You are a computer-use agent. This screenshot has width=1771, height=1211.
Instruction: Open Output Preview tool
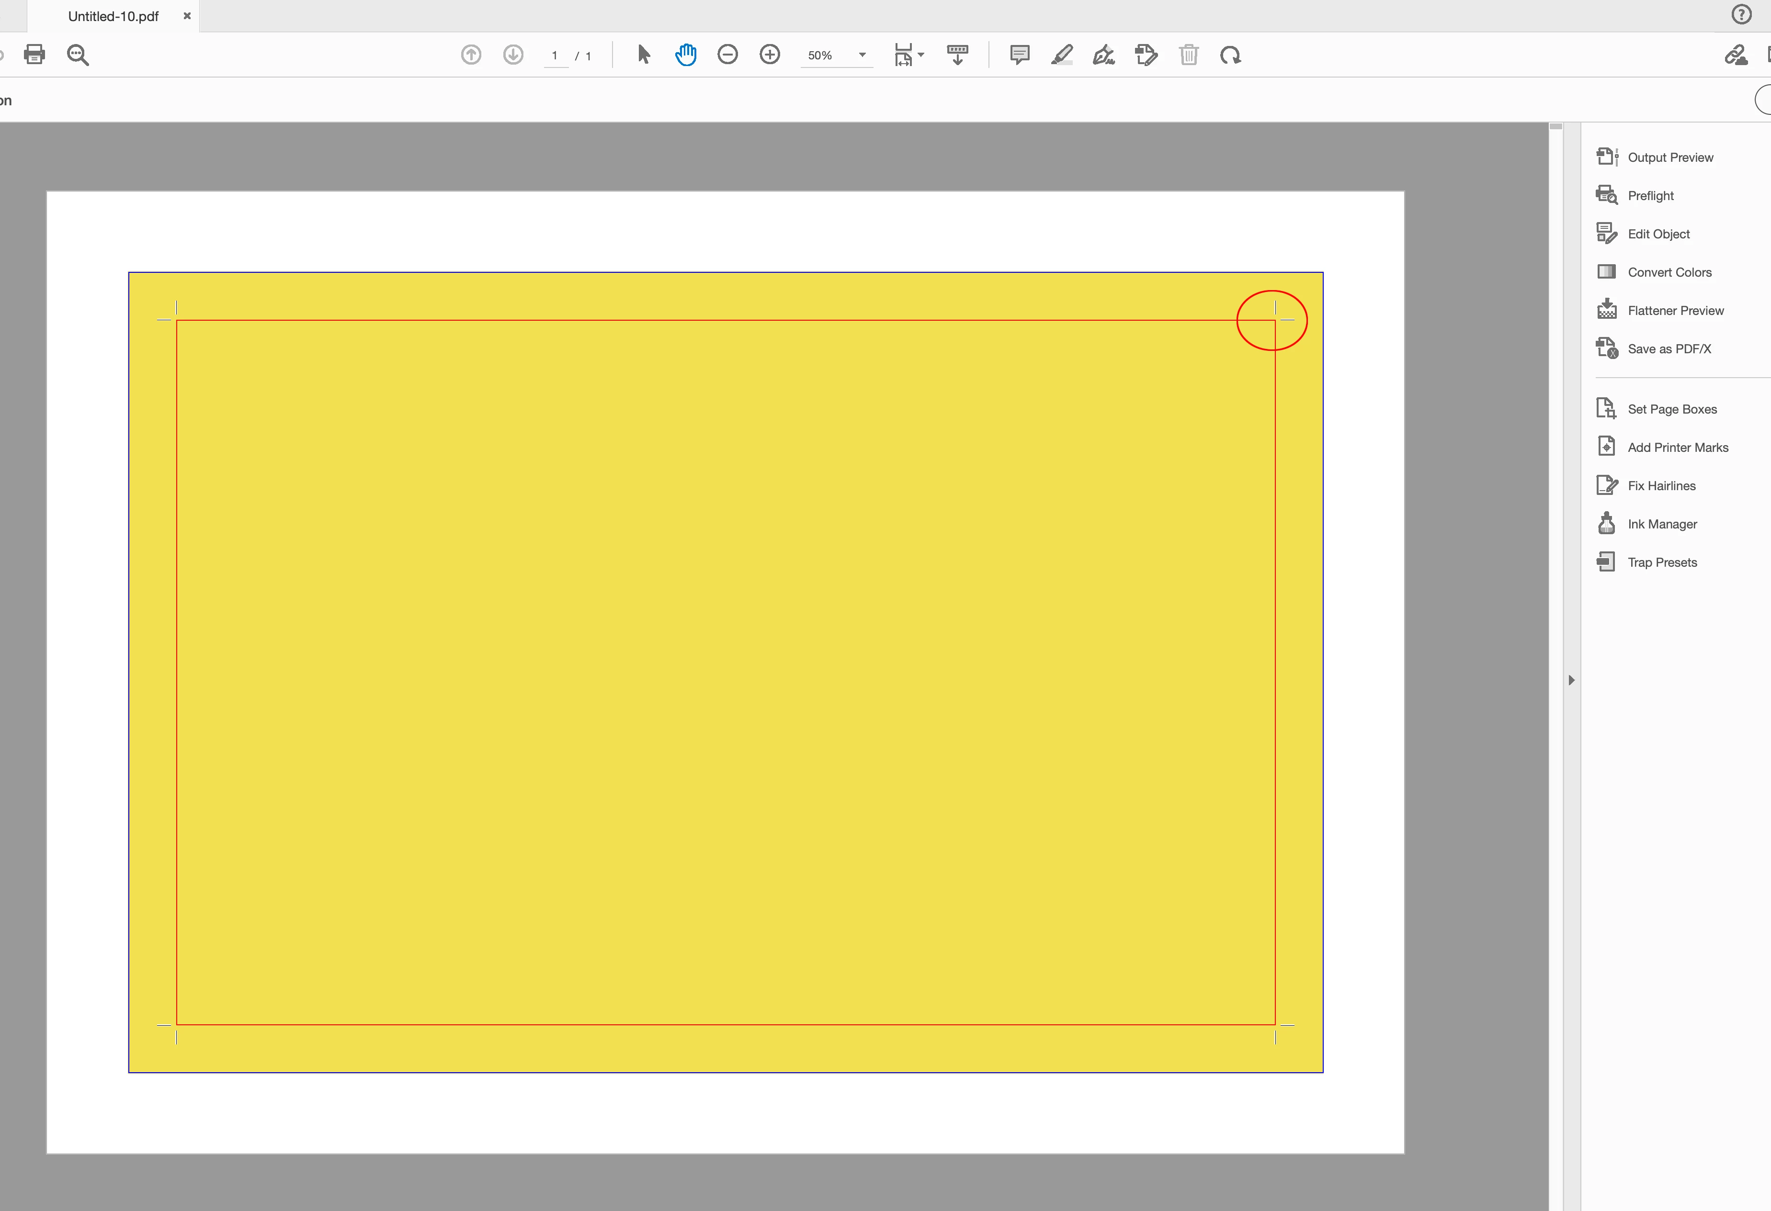[1669, 157]
